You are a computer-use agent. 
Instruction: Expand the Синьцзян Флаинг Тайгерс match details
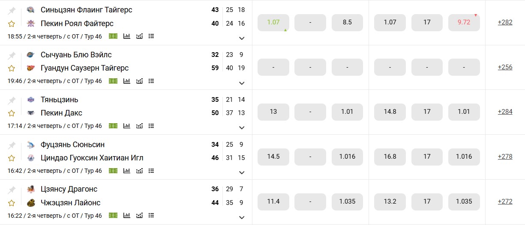242,38
